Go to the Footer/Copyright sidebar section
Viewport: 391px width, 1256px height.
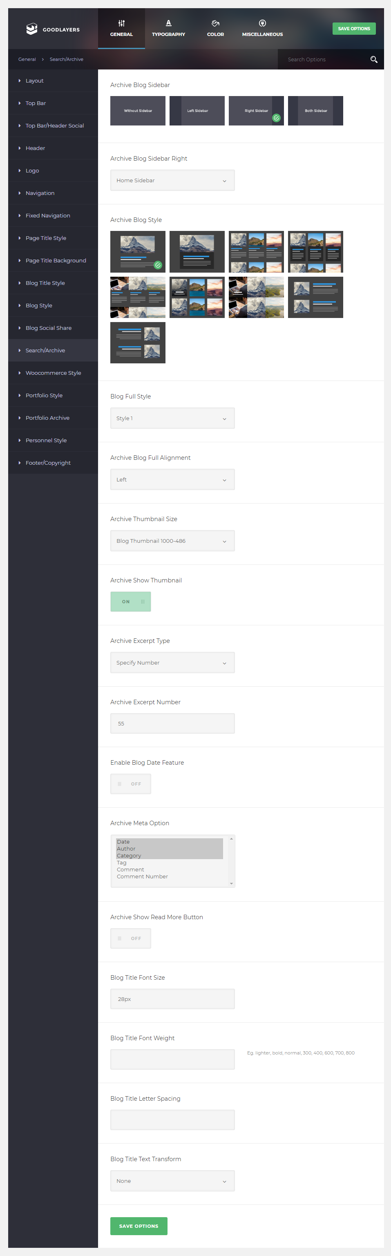(x=48, y=463)
